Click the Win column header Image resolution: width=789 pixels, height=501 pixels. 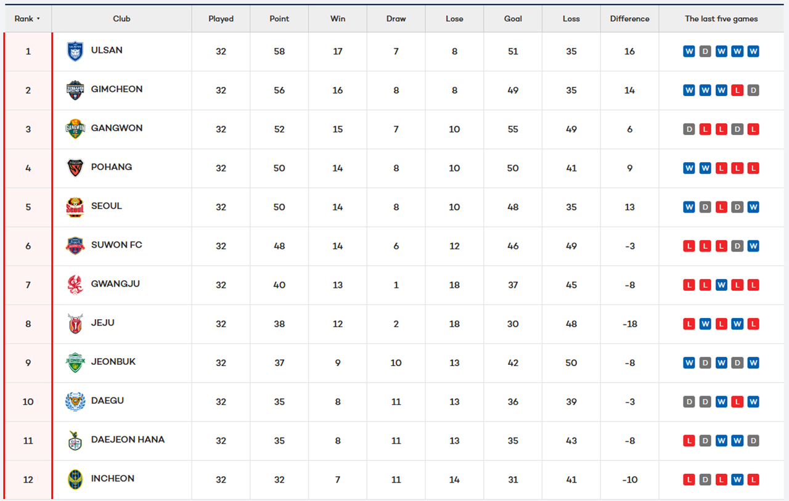pyautogui.click(x=338, y=19)
